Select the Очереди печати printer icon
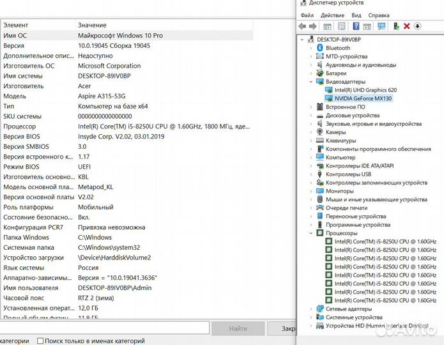This screenshot has height=345, width=444. click(x=319, y=208)
